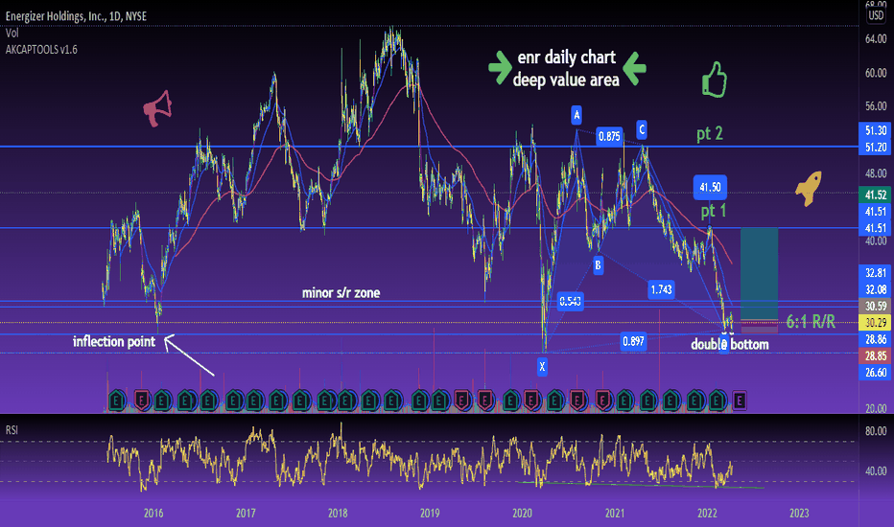This screenshot has width=894, height=527.
Task: Select the 'inflection point' annotation
Action: coord(114,342)
